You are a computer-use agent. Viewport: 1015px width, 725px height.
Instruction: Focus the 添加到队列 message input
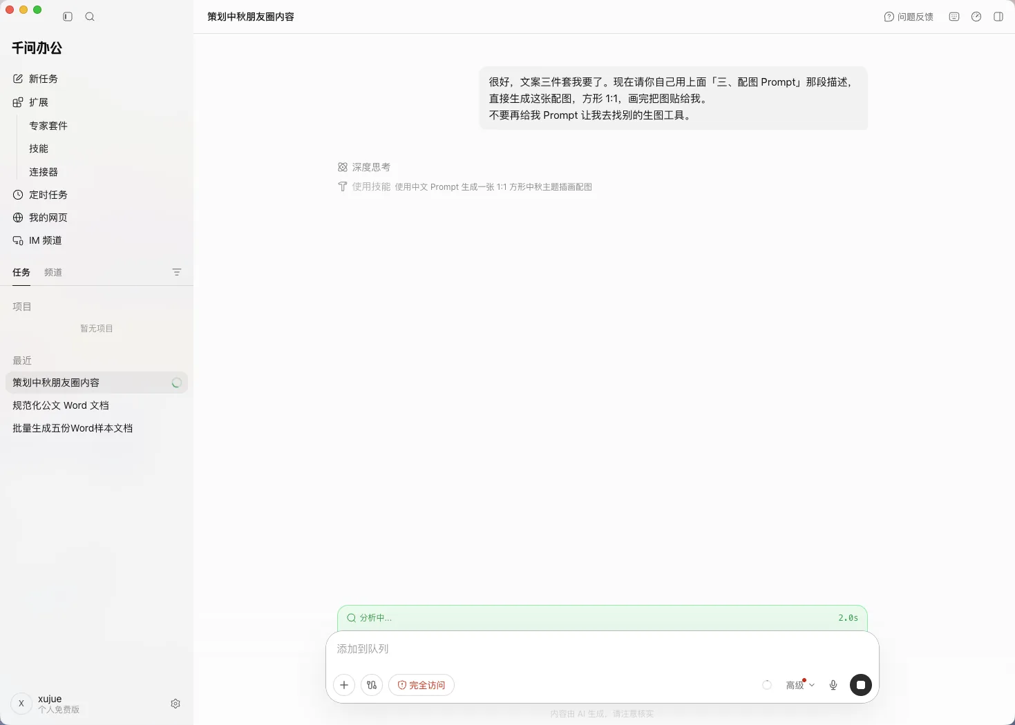(x=603, y=649)
